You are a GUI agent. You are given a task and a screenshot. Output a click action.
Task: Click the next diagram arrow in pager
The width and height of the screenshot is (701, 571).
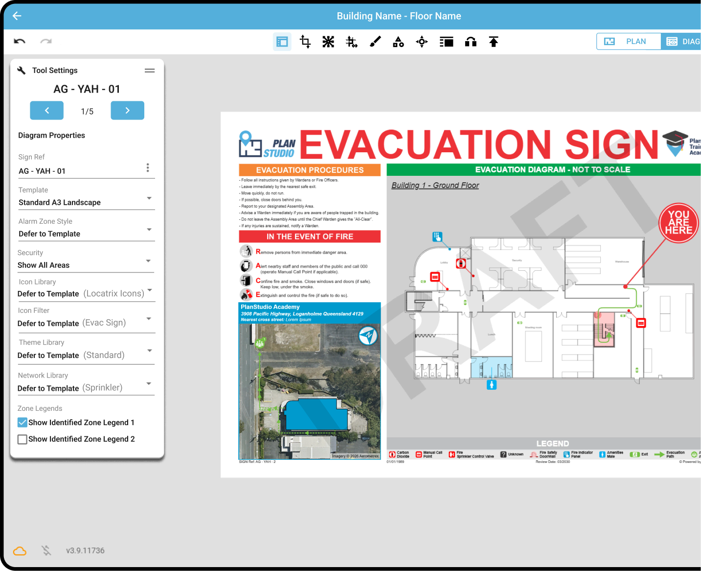127,110
